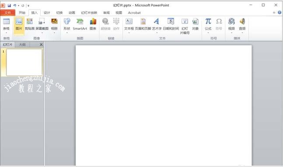The image size is (283, 167).
Task: Go to the Design (设计) tab
Action: click(47, 13)
